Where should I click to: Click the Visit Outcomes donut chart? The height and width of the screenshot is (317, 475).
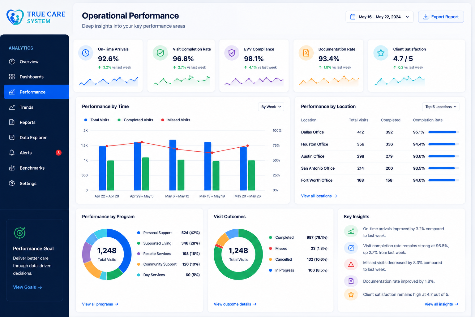pos(238,254)
